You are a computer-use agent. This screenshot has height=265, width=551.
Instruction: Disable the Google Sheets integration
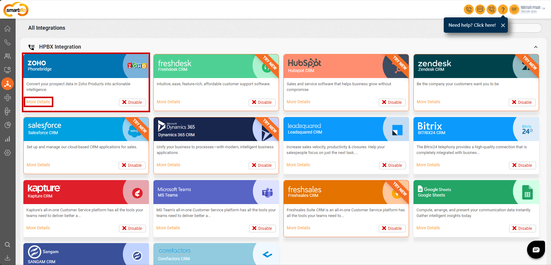[x=523, y=228]
